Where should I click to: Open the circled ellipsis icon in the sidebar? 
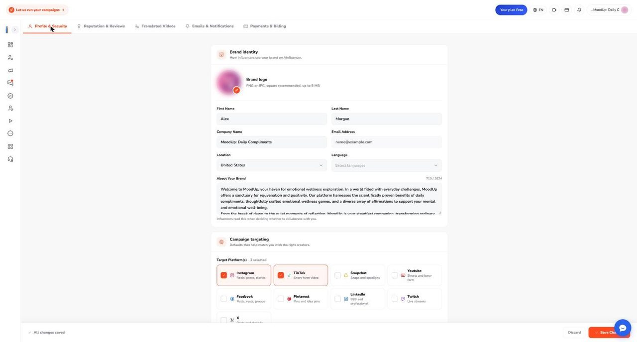click(x=10, y=133)
